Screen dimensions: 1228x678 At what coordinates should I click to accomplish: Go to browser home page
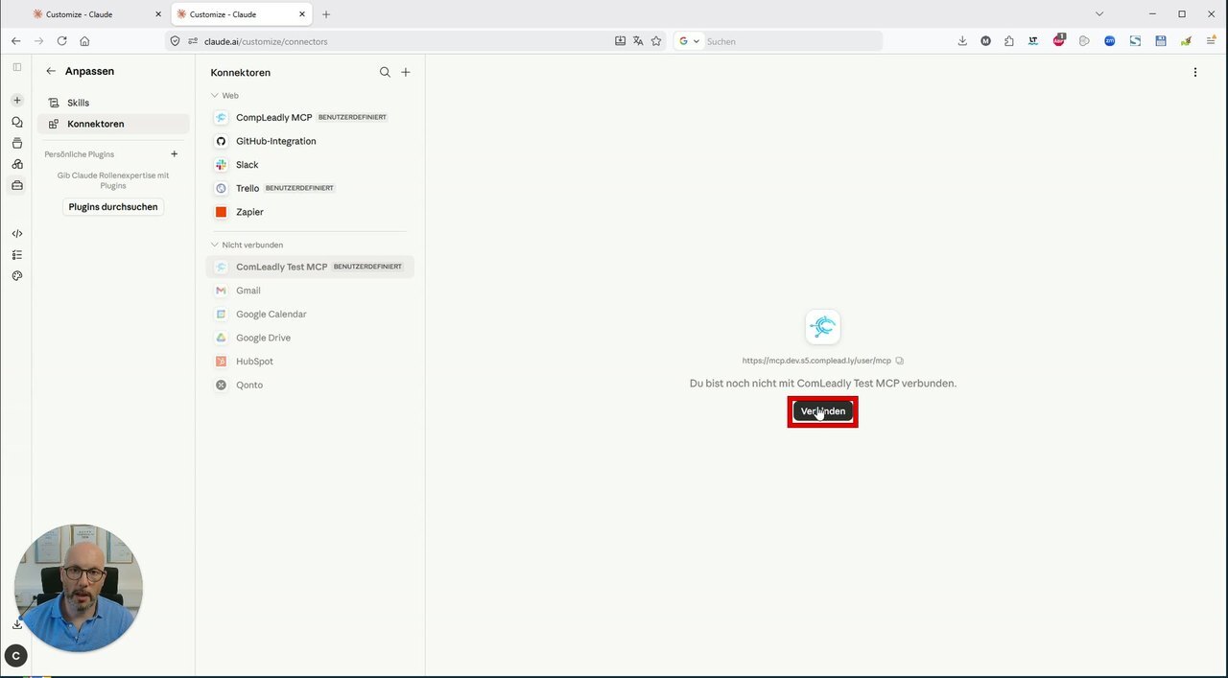click(x=84, y=41)
